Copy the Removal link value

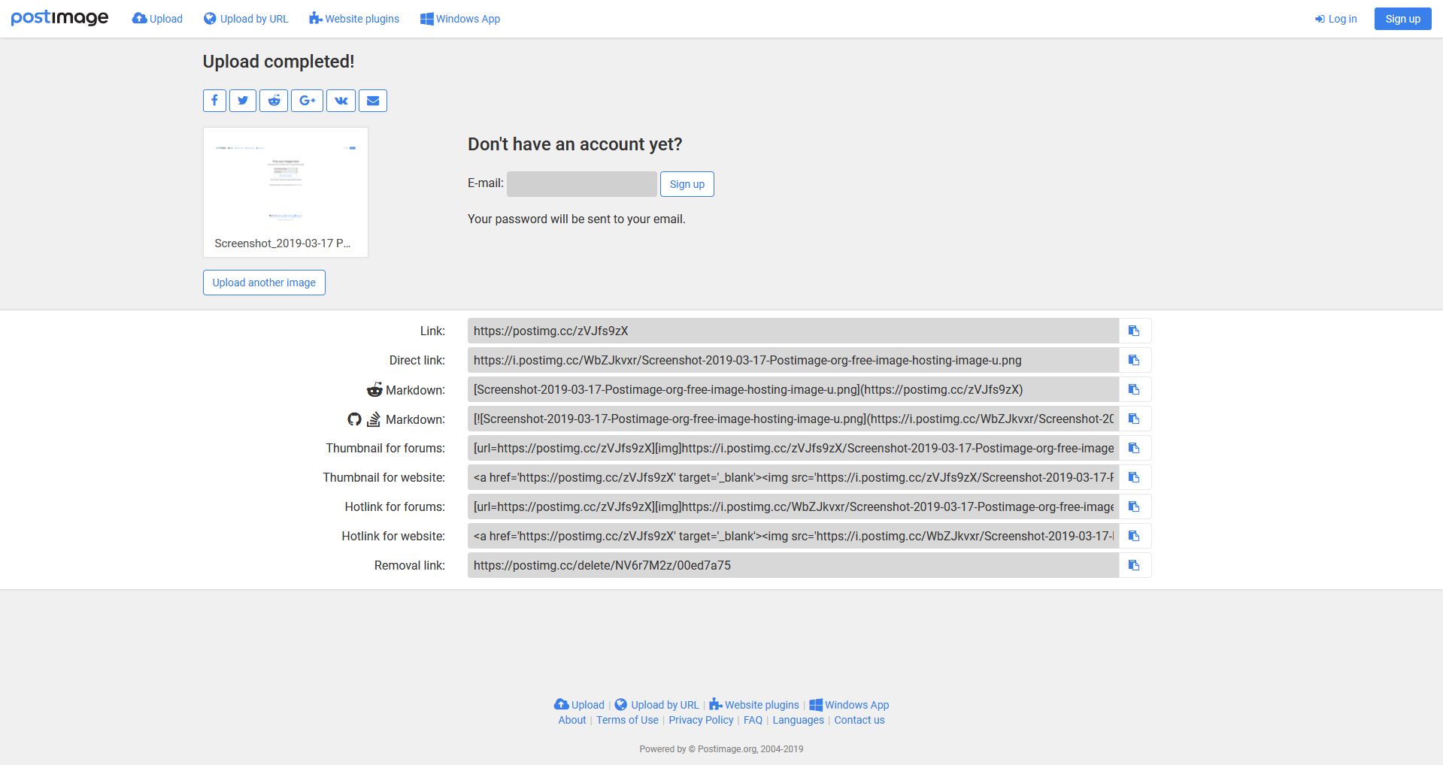(1135, 565)
